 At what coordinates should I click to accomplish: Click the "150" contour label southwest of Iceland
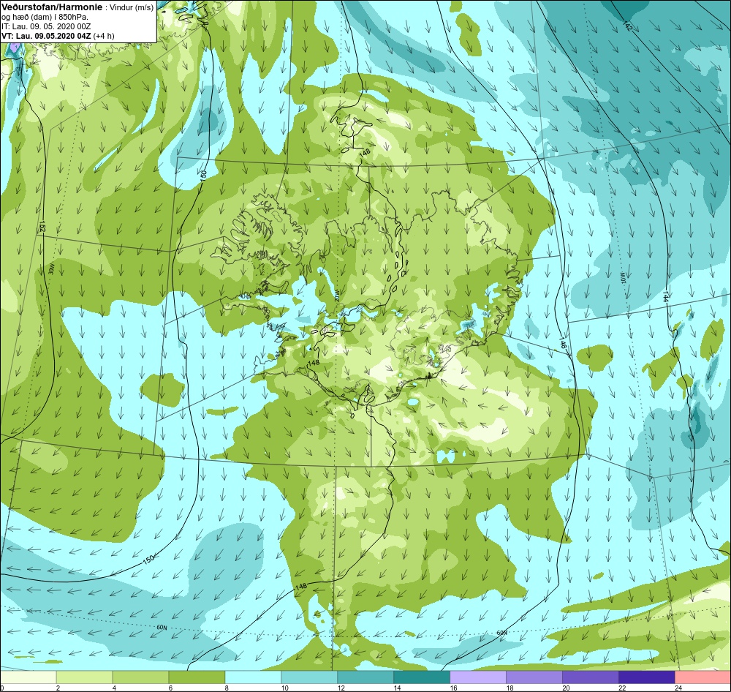pyautogui.click(x=148, y=559)
